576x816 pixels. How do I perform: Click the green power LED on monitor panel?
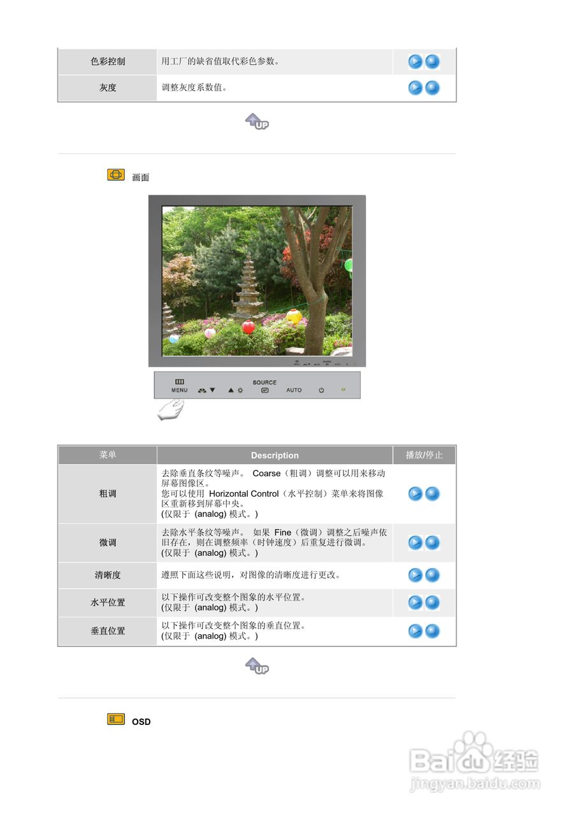[343, 390]
